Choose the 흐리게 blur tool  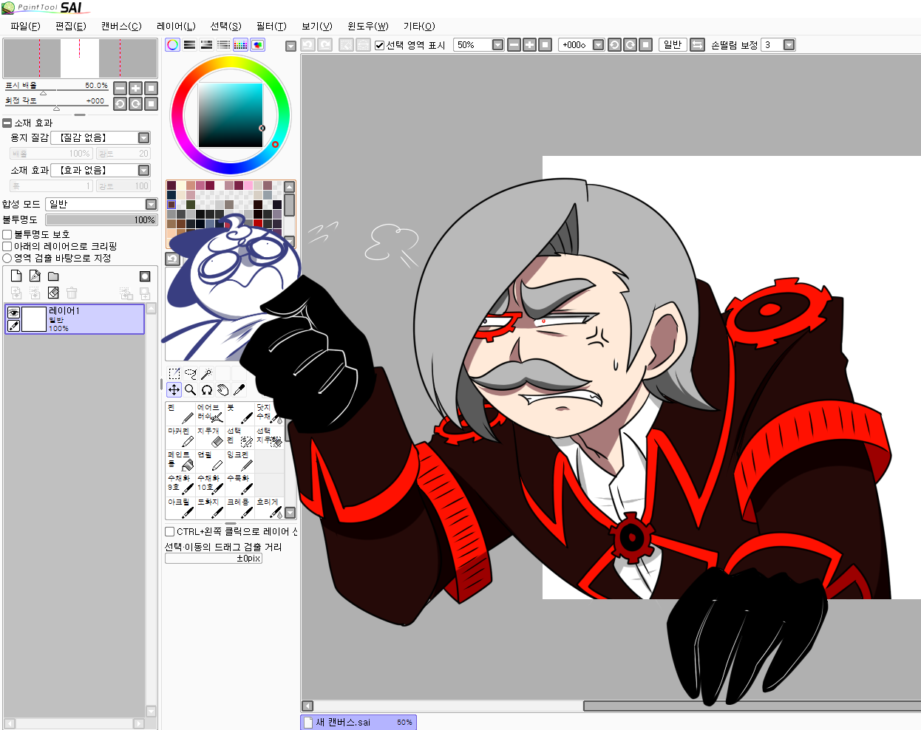pos(269,508)
